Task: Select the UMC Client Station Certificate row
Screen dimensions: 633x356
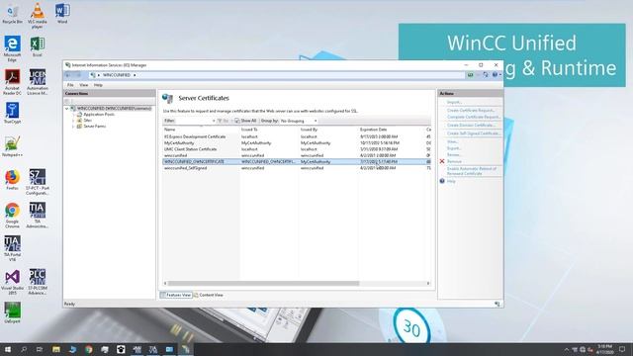Action: click(297, 149)
